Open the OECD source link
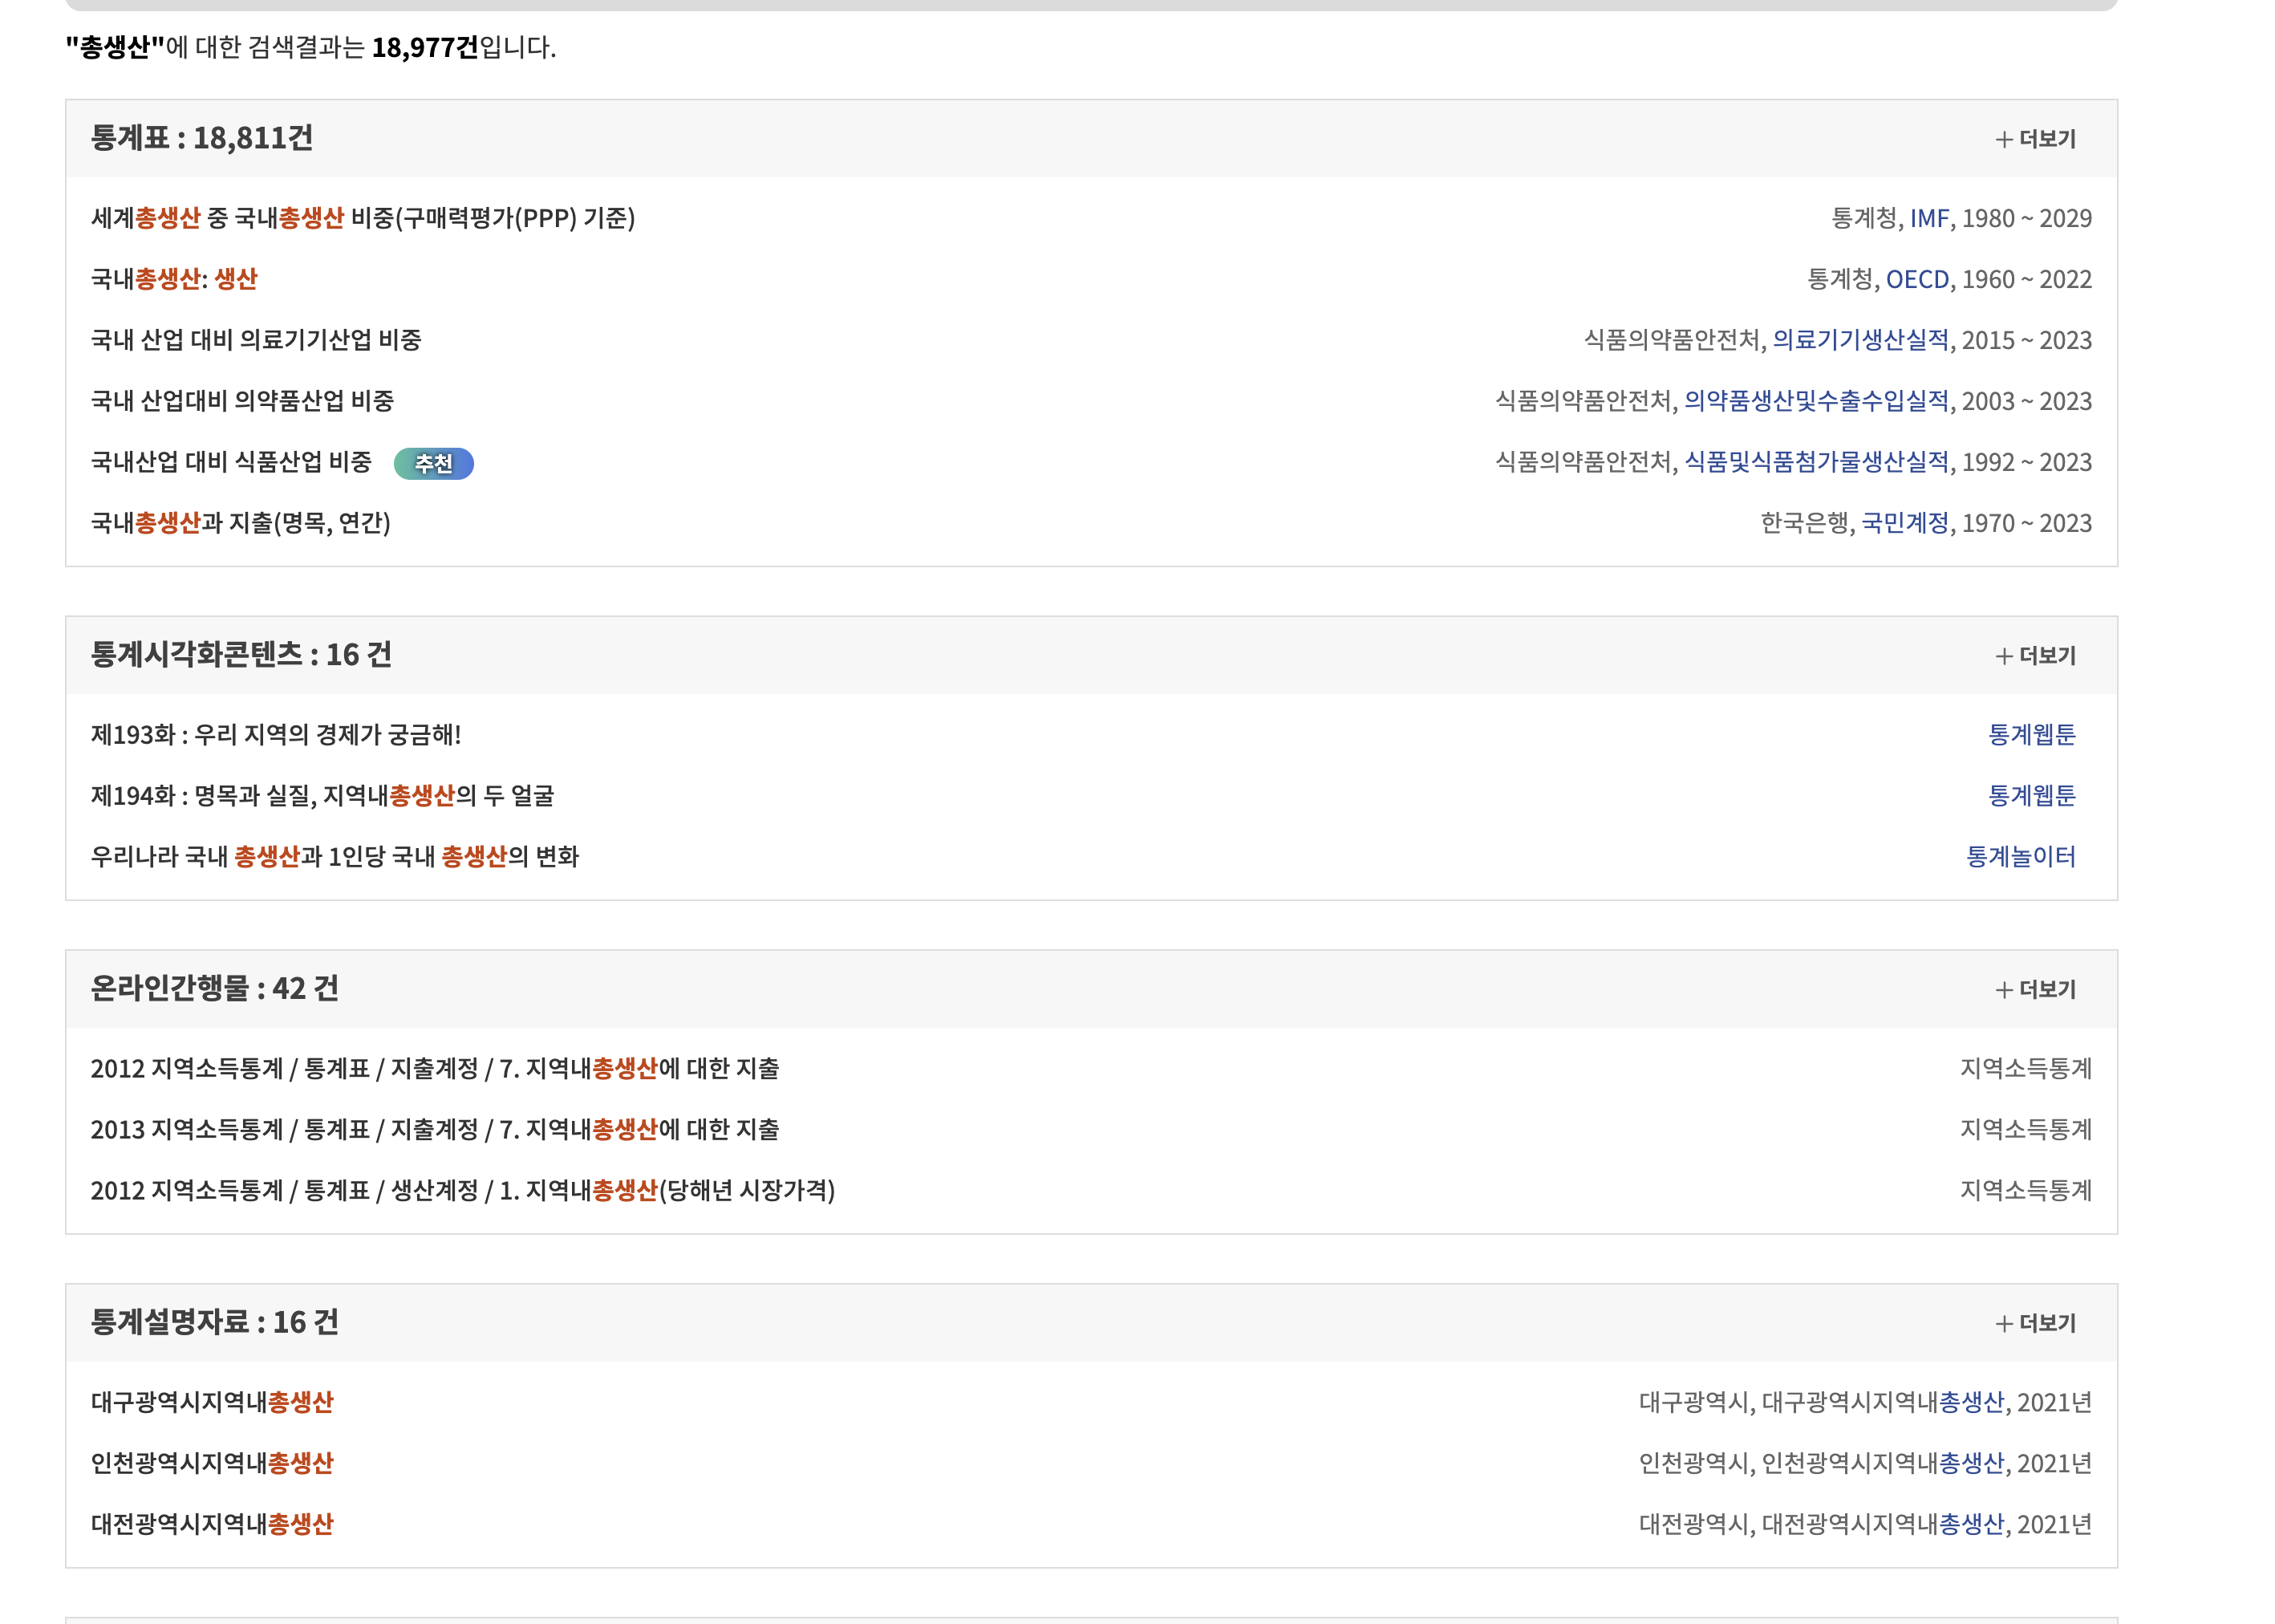 tap(1916, 279)
